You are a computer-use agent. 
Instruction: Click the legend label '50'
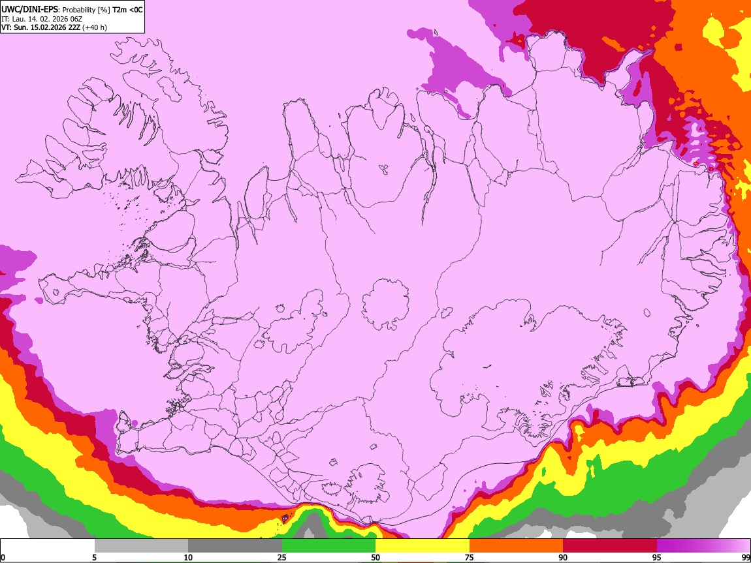click(x=375, y=557)
